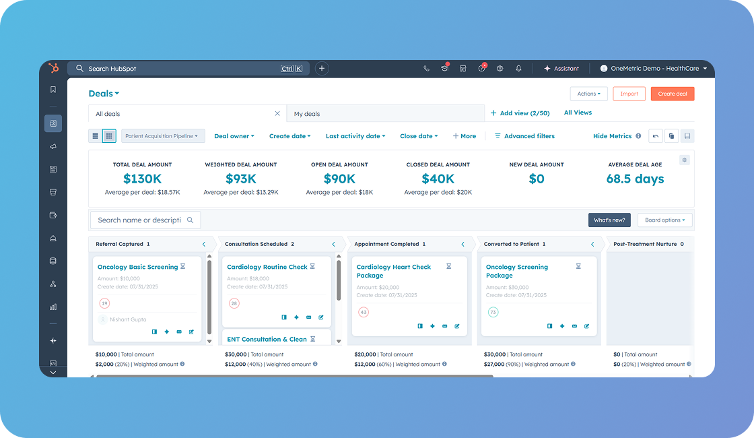Viewport: 754px width, 438px height.
Task: Open the Reporting bar chart icon in sidebar
Action: pyautogui.click(x=53, y=307)
